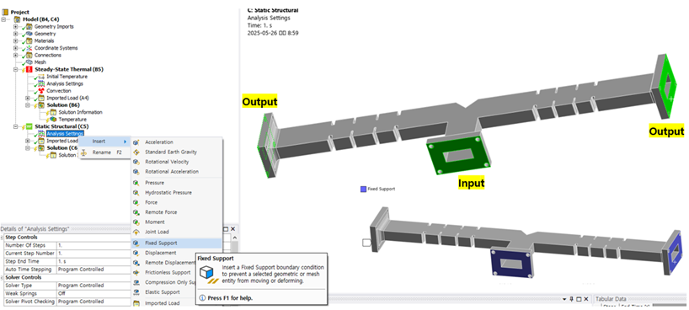Screen dimensions: 689x310
Task: Click the Joint Load icon
Action: tap(136, 232)
